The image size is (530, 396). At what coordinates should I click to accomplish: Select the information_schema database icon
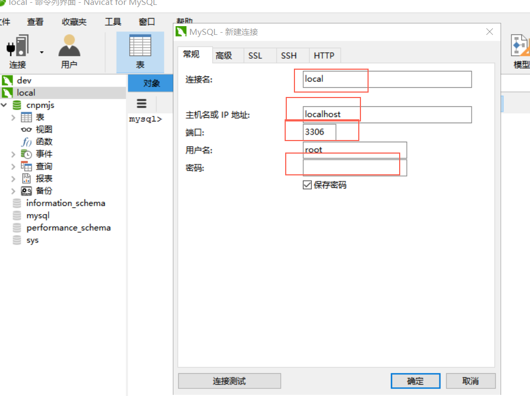[x=17, y=203]
